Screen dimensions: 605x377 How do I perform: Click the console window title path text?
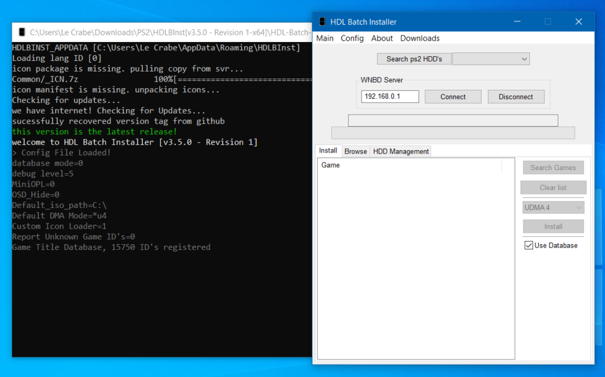pos(170,32)
